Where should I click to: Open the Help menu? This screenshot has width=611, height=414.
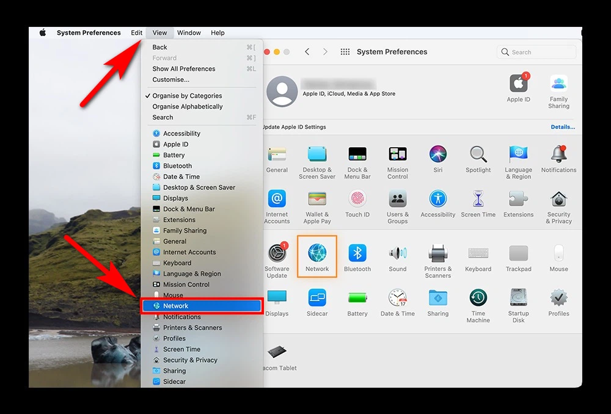tap(218, 33)
